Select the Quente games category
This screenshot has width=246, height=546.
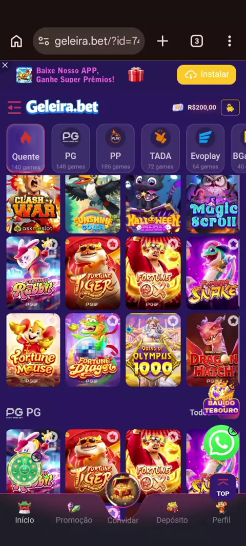point(26,149)
